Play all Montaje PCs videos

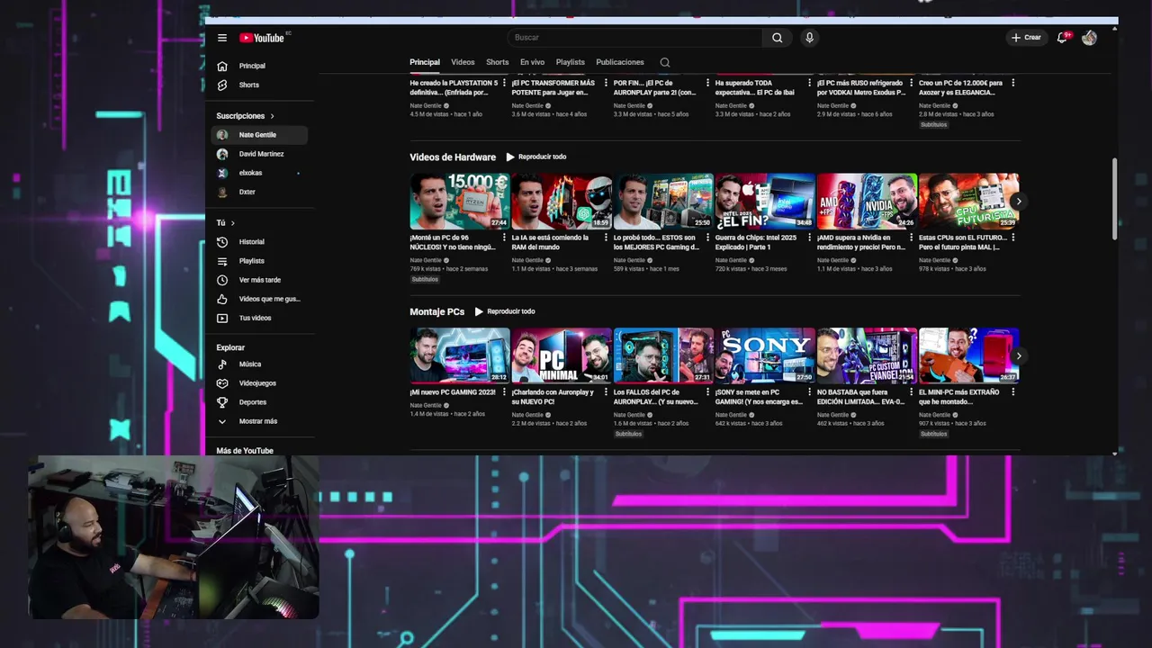pos(505,311)
